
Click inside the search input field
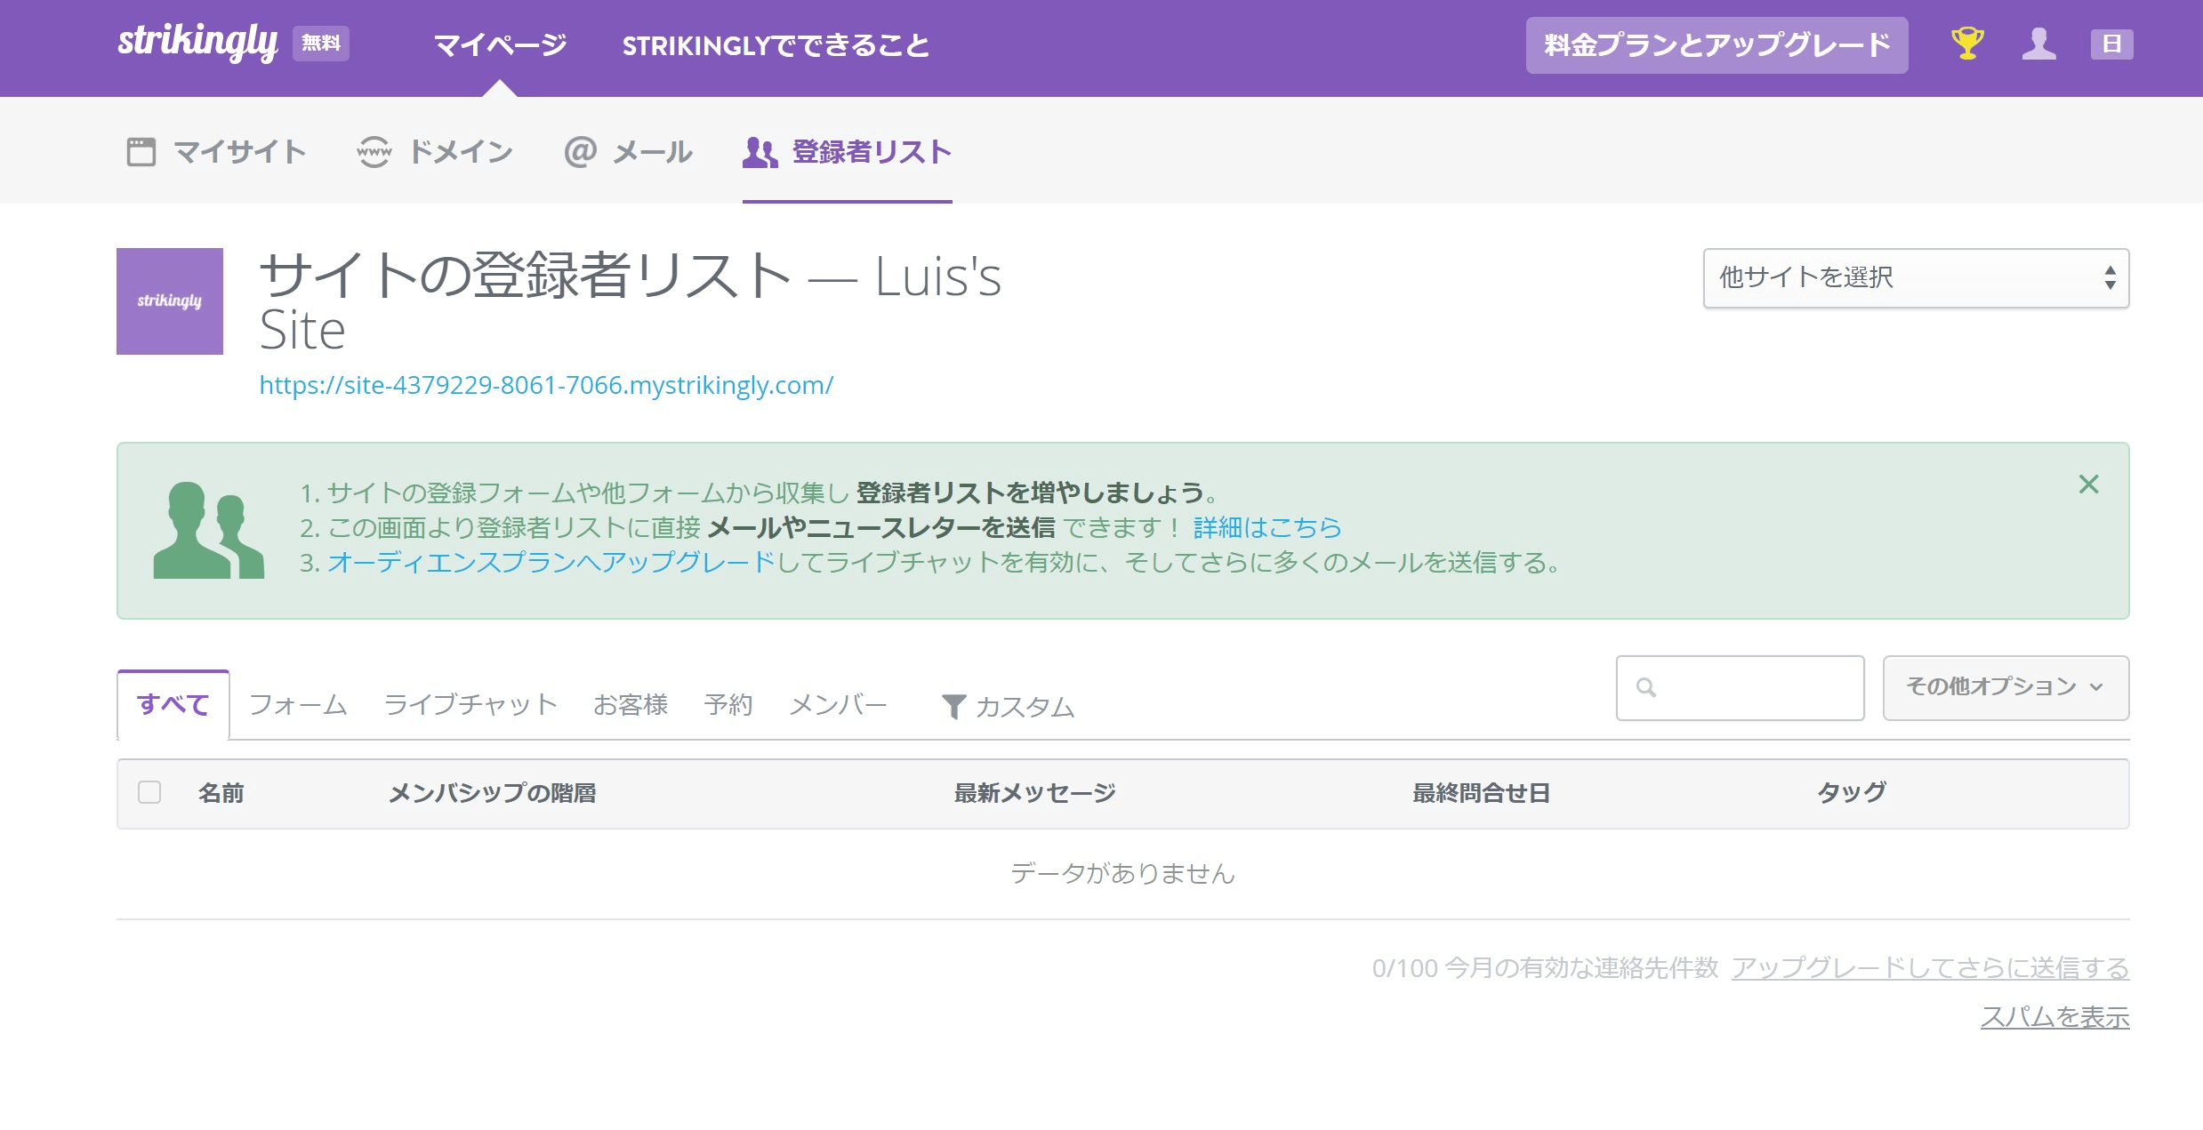pyautogui.click(x=1743, y=688)
